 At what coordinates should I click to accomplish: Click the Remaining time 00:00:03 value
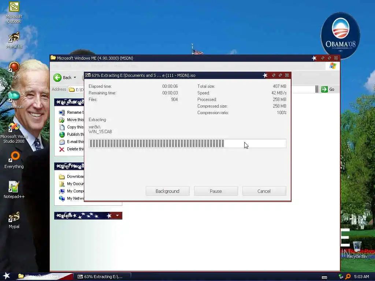170,93
